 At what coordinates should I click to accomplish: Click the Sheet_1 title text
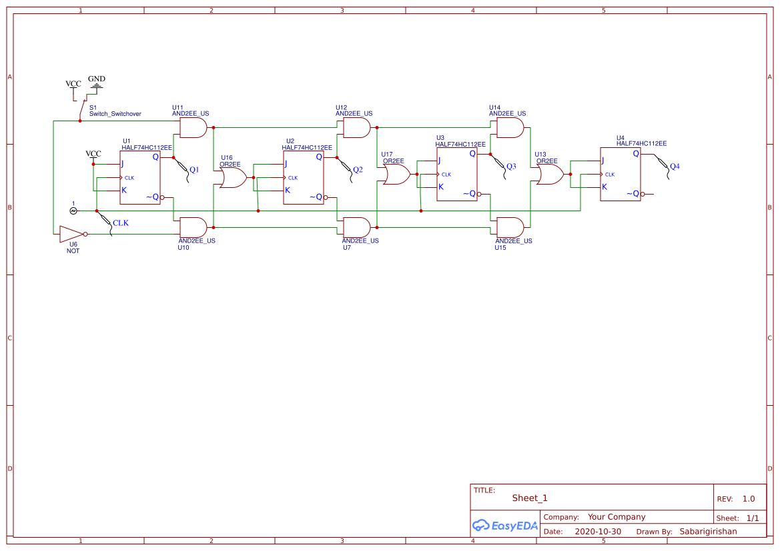click(528, 498)
